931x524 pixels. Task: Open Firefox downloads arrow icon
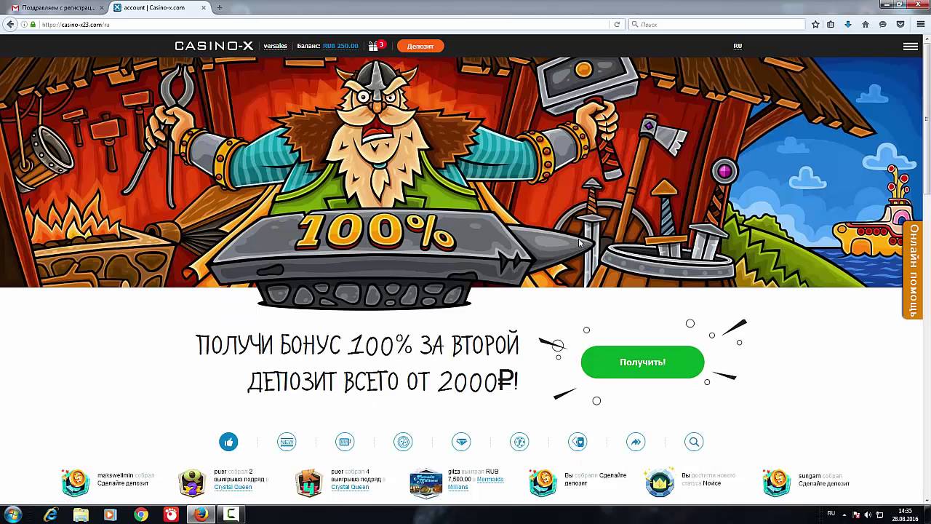coord(848,24)
